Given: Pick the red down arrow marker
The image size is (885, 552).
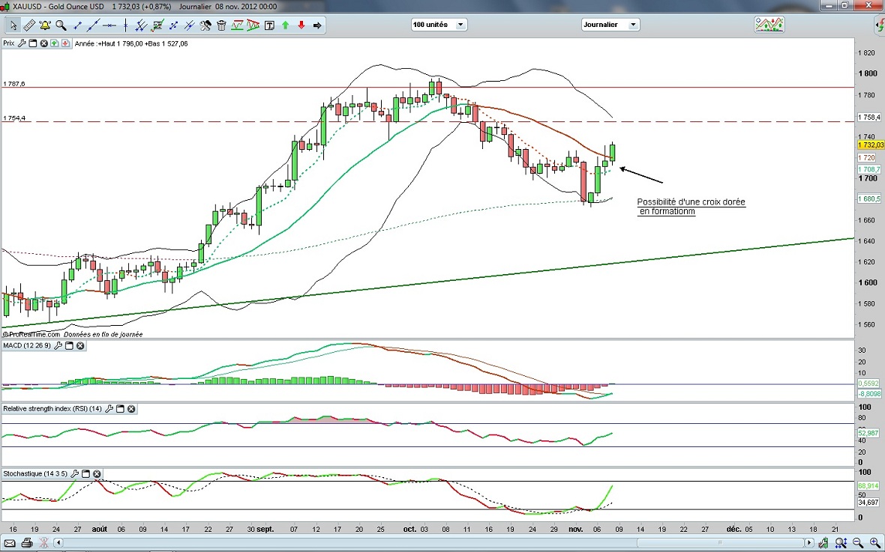Looking at the screenshot, I should click(x=301, y=25).
